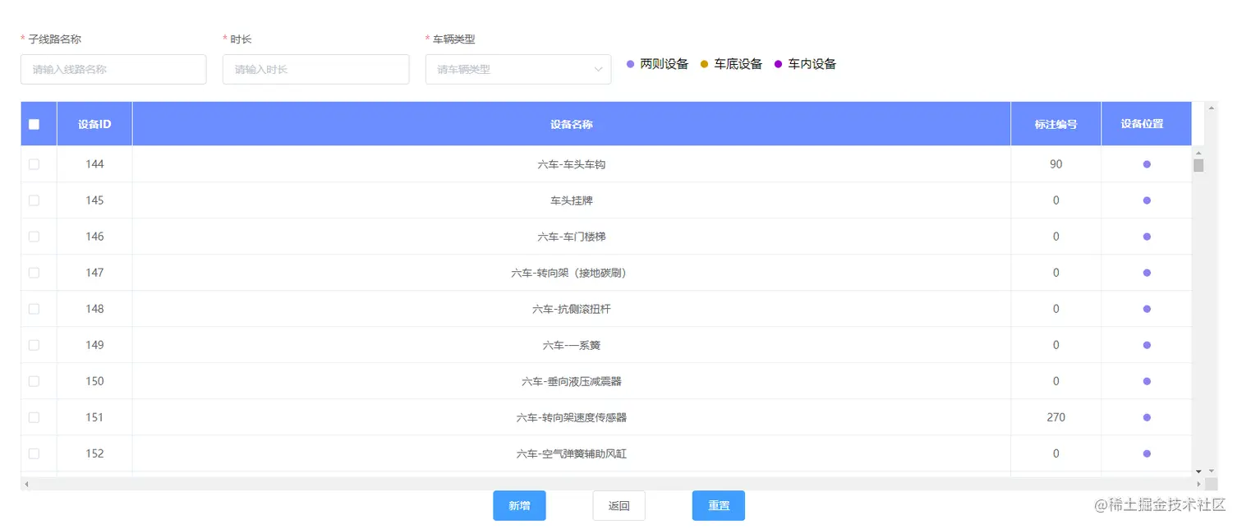Click the table's vertical scrollbar thumb
Image resolution: width=1242 pixels, height=529 pixels.
coord(1198,165)
